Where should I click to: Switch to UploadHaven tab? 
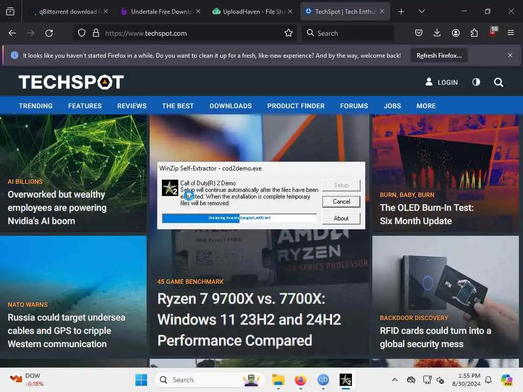253,12
